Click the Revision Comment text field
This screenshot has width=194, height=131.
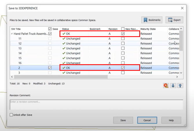[96, 105]
